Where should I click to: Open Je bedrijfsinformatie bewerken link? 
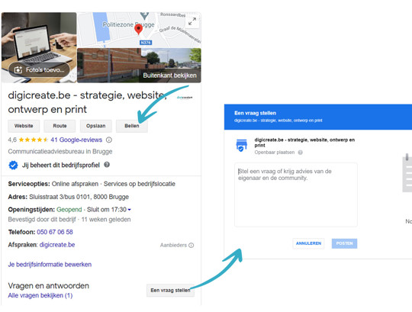[50, 265]
